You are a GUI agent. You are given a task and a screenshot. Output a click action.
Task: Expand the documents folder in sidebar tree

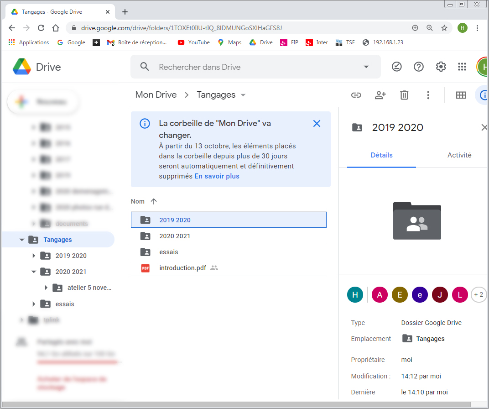click(34, 223)
